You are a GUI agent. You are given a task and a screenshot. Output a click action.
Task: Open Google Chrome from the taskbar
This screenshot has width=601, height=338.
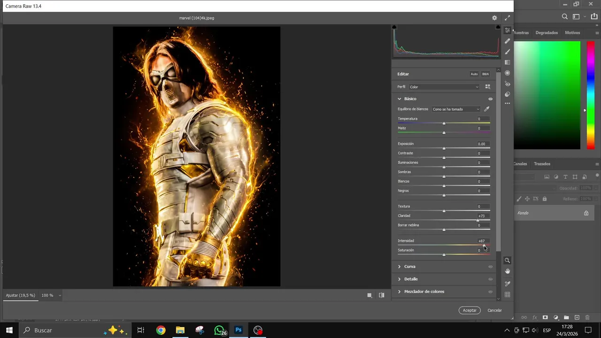pyautogui.click(x=161, y=330)
